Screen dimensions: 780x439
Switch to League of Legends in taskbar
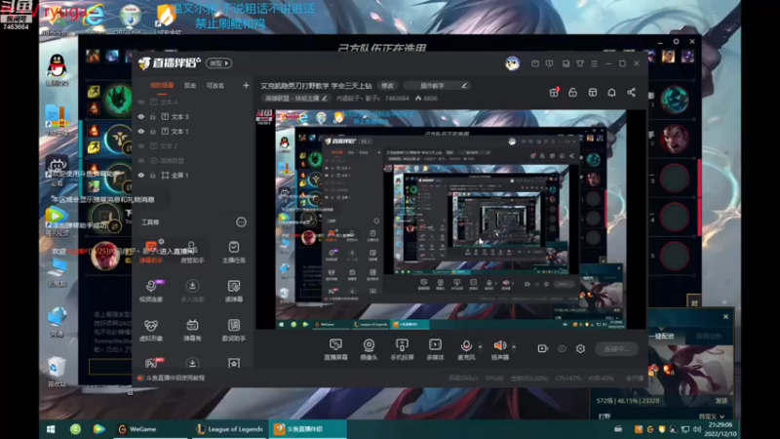[x=229, y=429]
